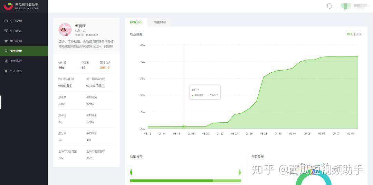Viewport: 373px width, 185px height.
Task: Expand the collapsed left edge handle
Action: pyautogui.click(x=0, y=102)
